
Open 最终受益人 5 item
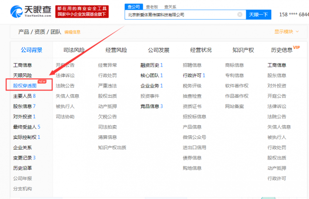click(26, 127)
